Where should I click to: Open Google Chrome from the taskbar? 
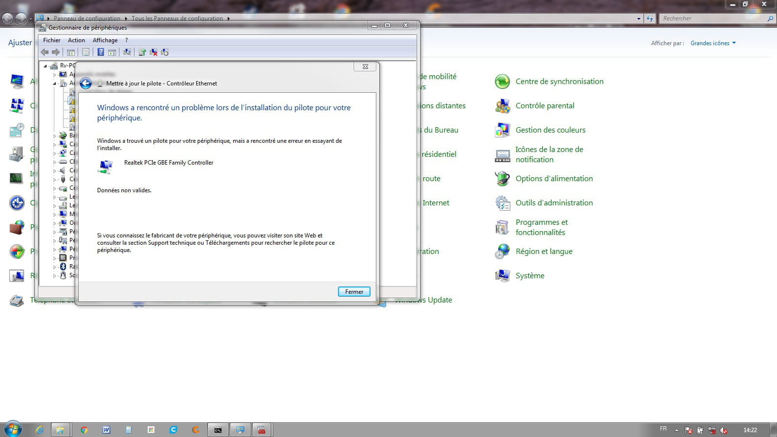tap(84, 430)
